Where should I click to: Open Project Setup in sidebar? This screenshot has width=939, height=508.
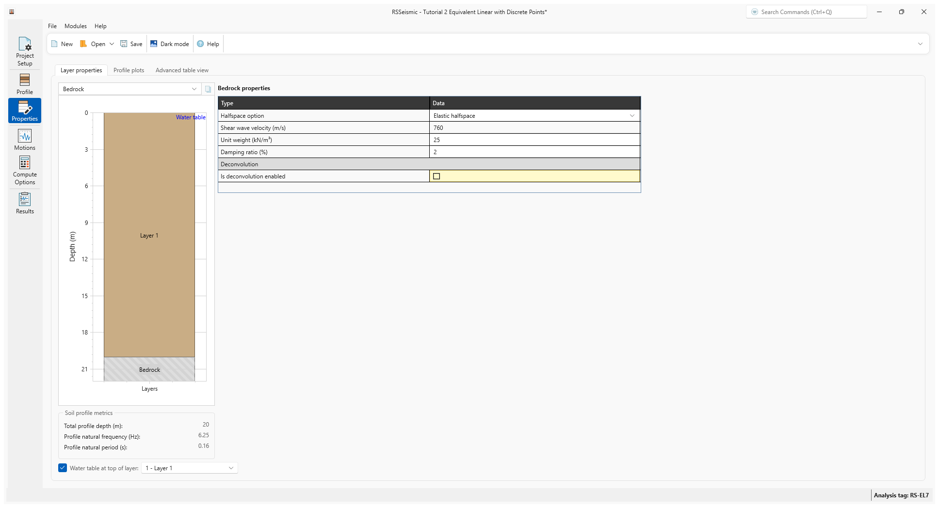click(25, 51)
